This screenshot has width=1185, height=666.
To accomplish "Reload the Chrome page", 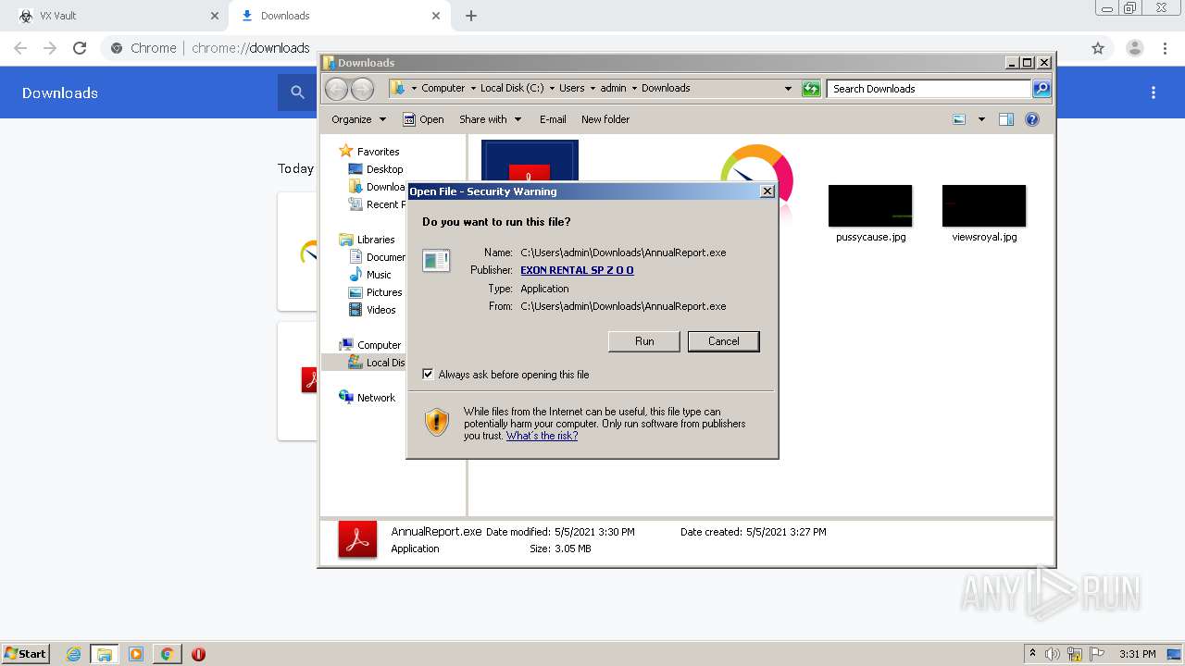I will (80, 48).
